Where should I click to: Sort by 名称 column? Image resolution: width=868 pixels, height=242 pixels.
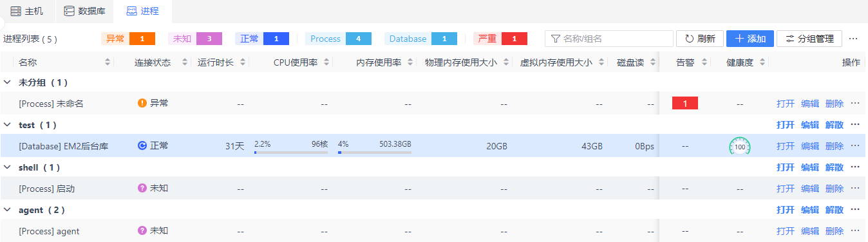(108, 62)
